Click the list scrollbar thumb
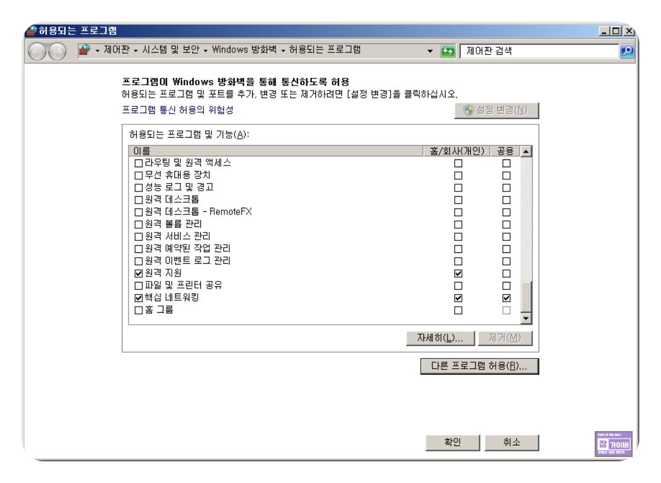Screen dimensions: 661x483 [526, 296]
